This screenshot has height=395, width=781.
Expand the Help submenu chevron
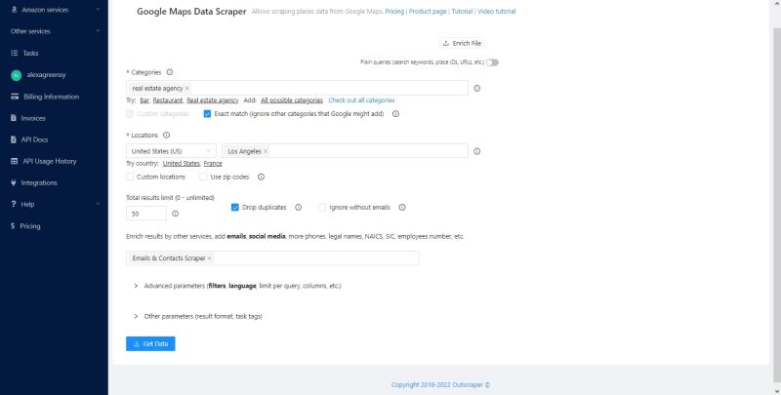[x=97, y=204]
